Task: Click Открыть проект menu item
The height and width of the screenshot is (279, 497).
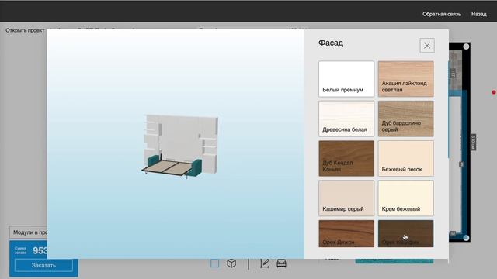Action: pyautogui.click(x=25, y=30)
